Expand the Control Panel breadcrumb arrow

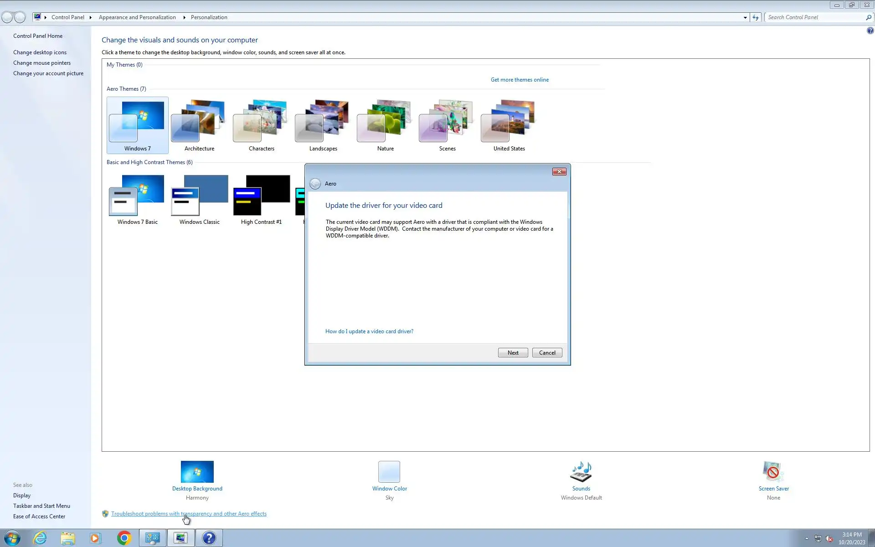pos(90,17)
